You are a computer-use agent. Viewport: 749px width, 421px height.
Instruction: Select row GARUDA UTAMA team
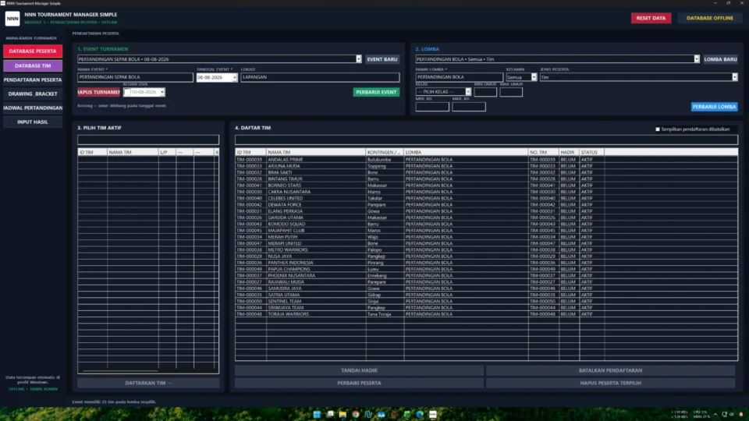pyautogui.click(x=486, y=218)
